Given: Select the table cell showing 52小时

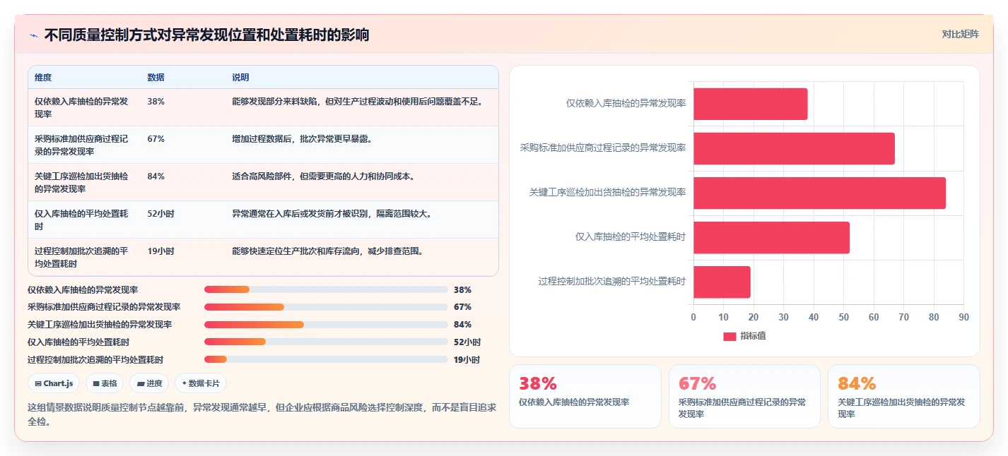Looking at the screenshot, I should pos(161,214).
